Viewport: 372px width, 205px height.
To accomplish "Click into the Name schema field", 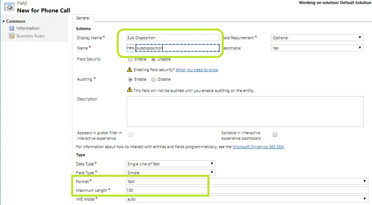I will coord(177,48).
